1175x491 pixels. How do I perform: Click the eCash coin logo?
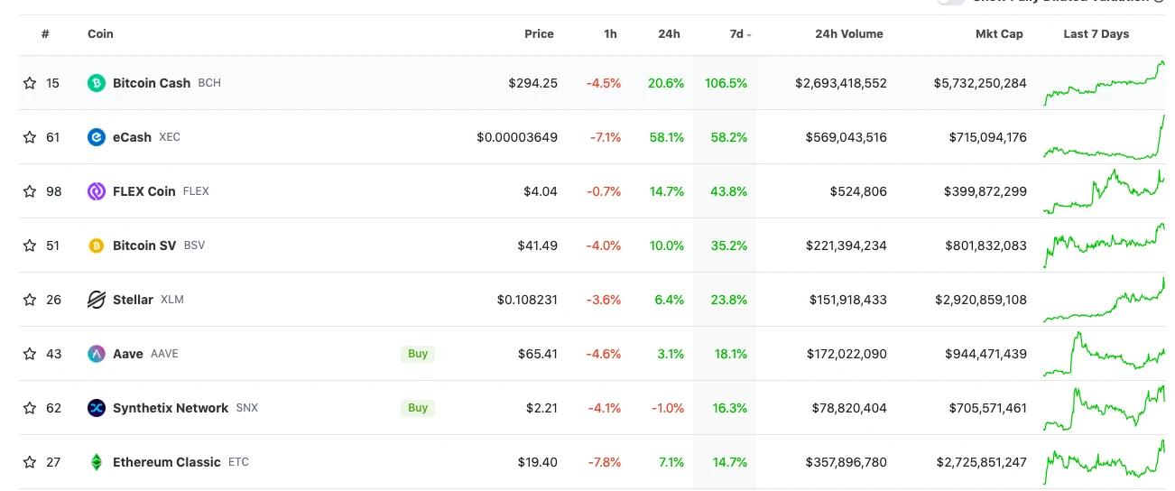(97, 137)
